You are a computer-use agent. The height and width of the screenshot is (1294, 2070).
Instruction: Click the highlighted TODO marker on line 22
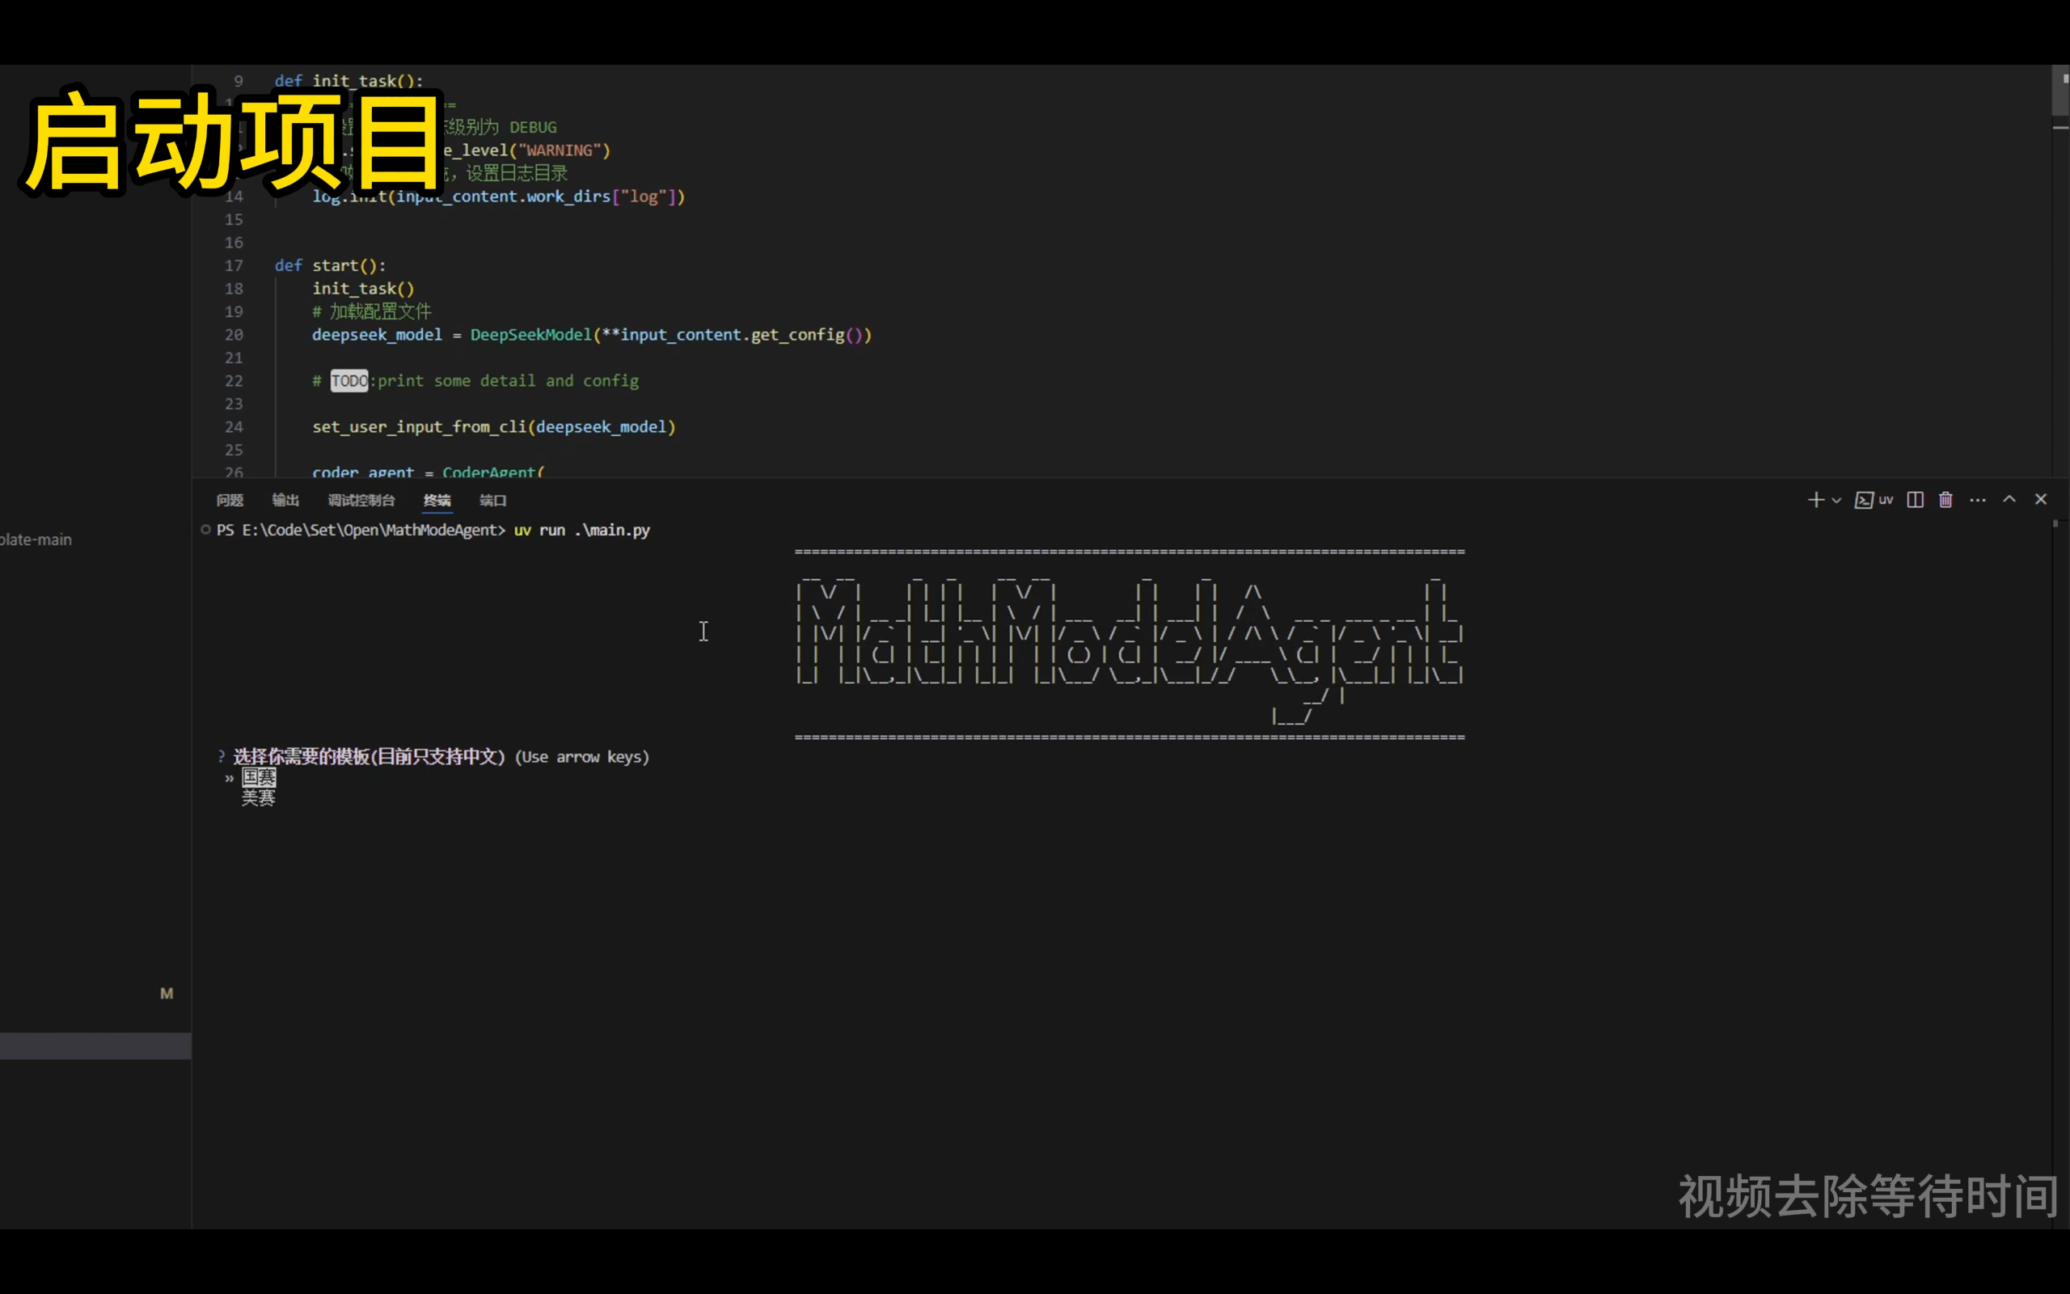(349, 381)
